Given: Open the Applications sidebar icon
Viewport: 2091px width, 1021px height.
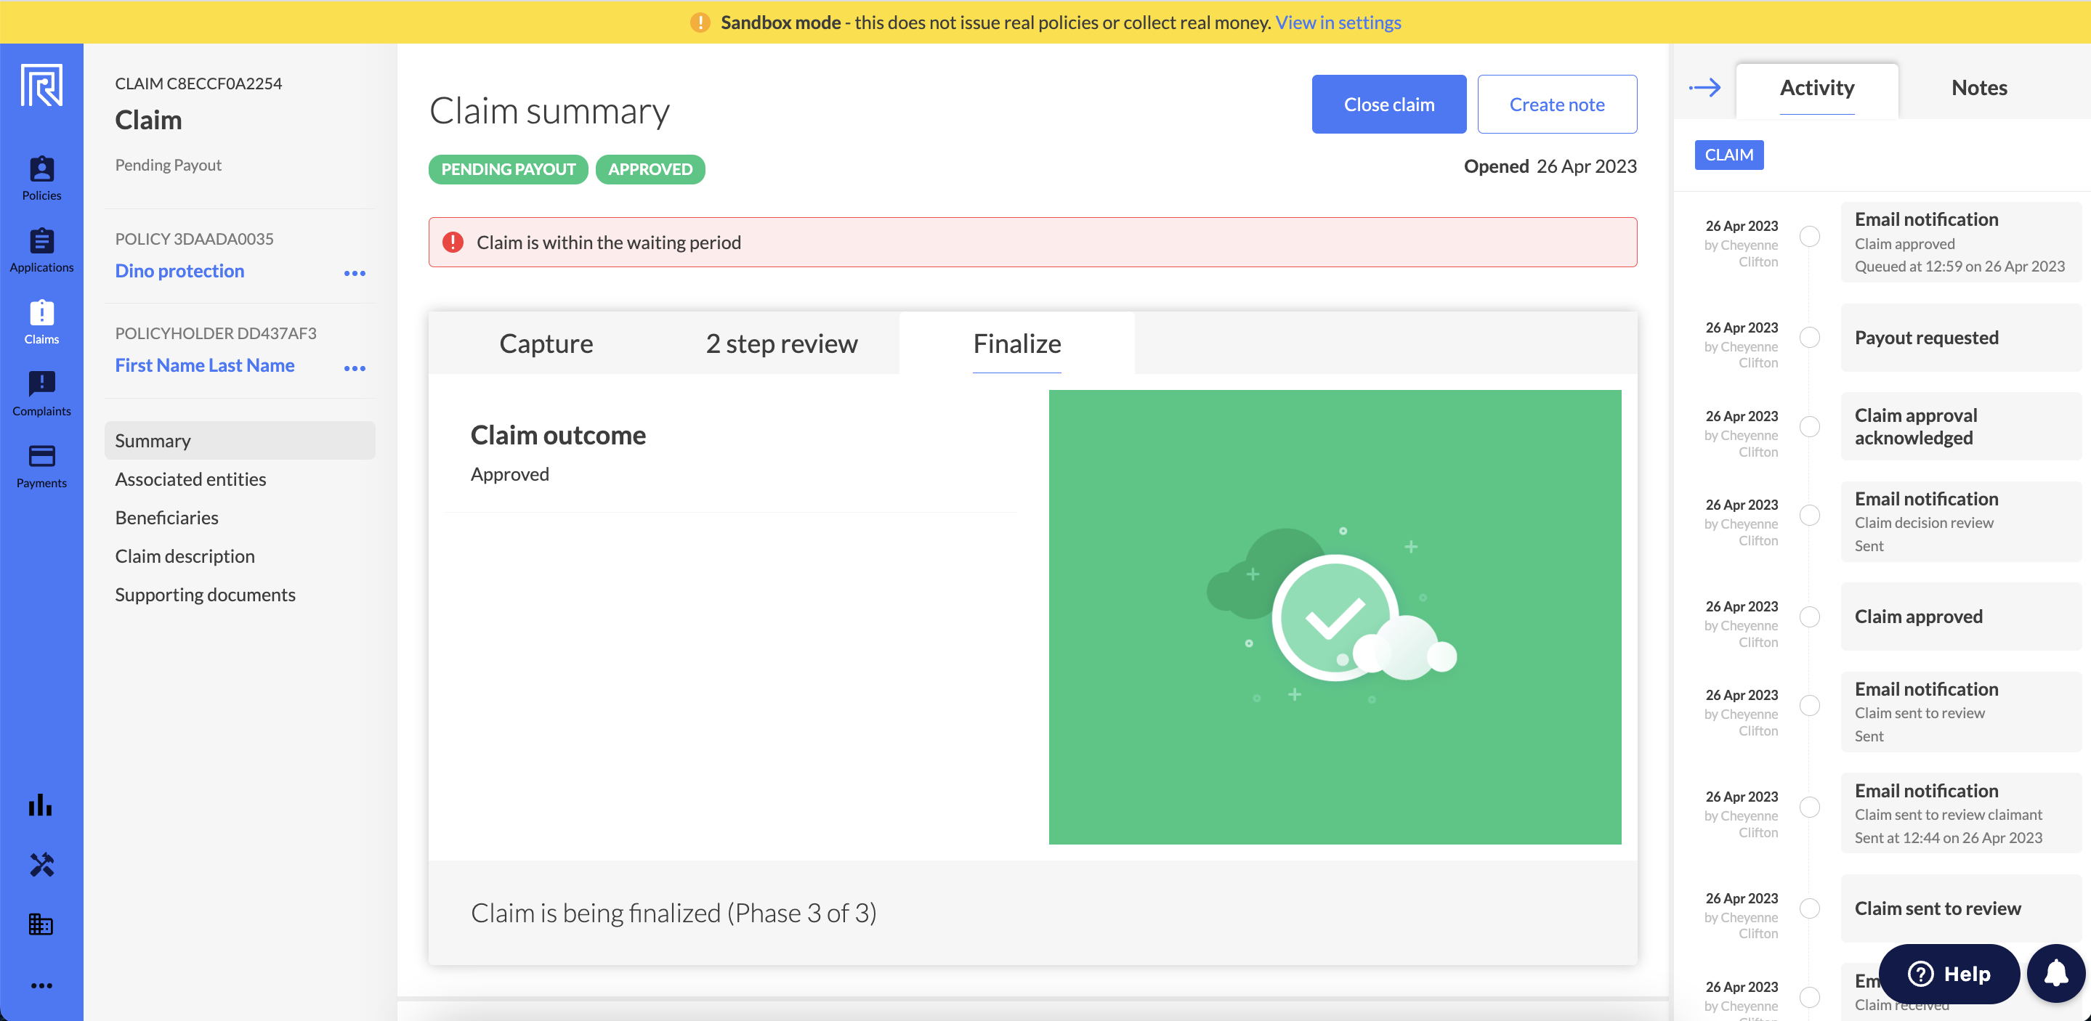Looking at the screenshot, I should 41,250.
